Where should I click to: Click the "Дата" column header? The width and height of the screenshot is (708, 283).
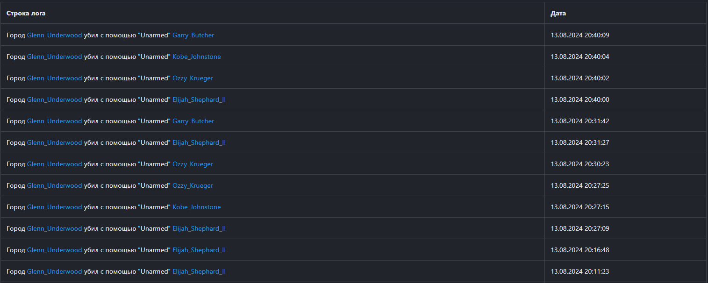pyautogui.click(x=558, y=13)
